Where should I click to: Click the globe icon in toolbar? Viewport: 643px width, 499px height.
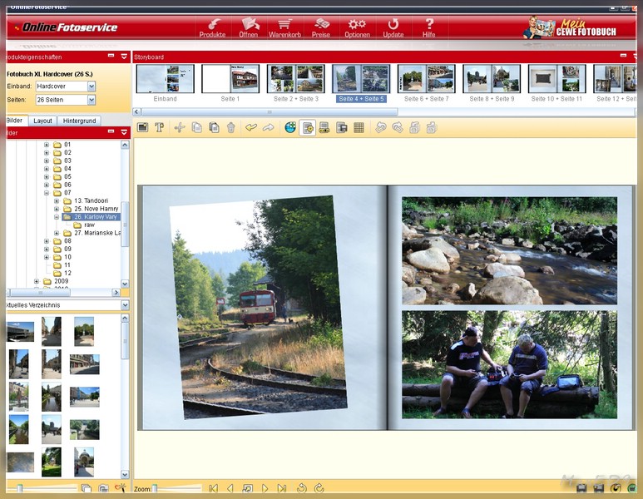[290, 127]
